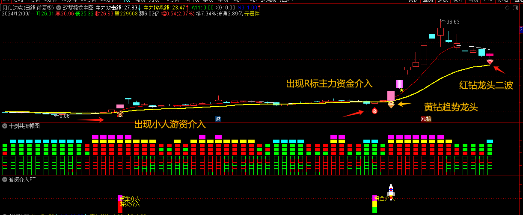Screen dimensions: 523x215
Task: Toggle the side panel layout icon
Action: [x=515, y=8]
